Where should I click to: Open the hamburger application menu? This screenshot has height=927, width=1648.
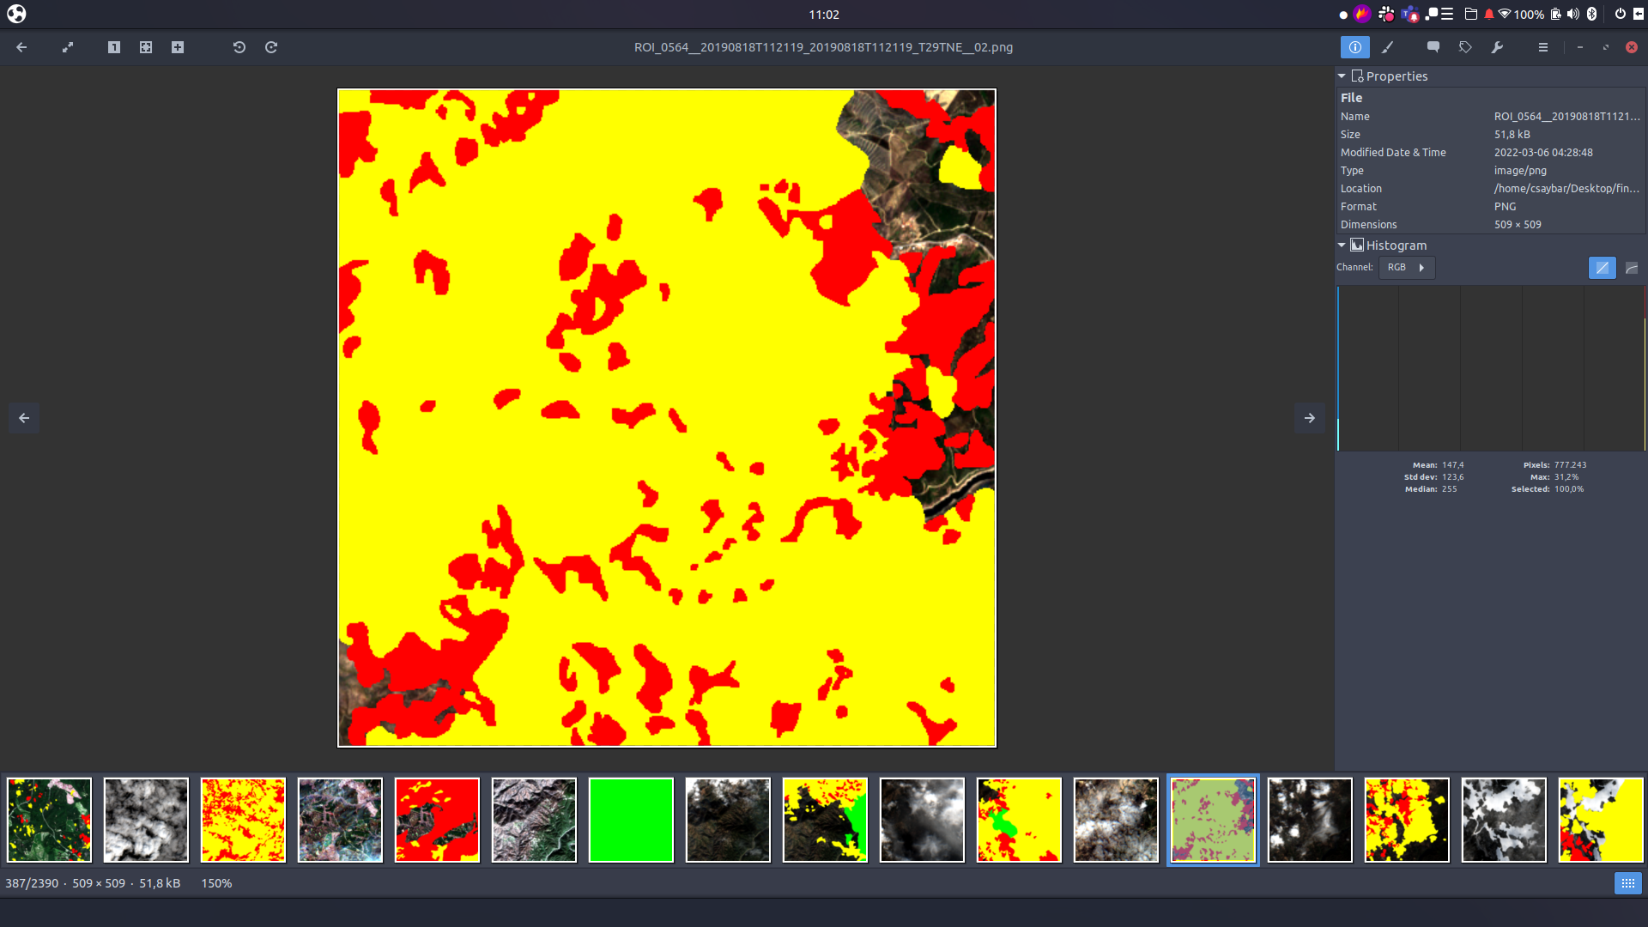(x=1543, y=47)
